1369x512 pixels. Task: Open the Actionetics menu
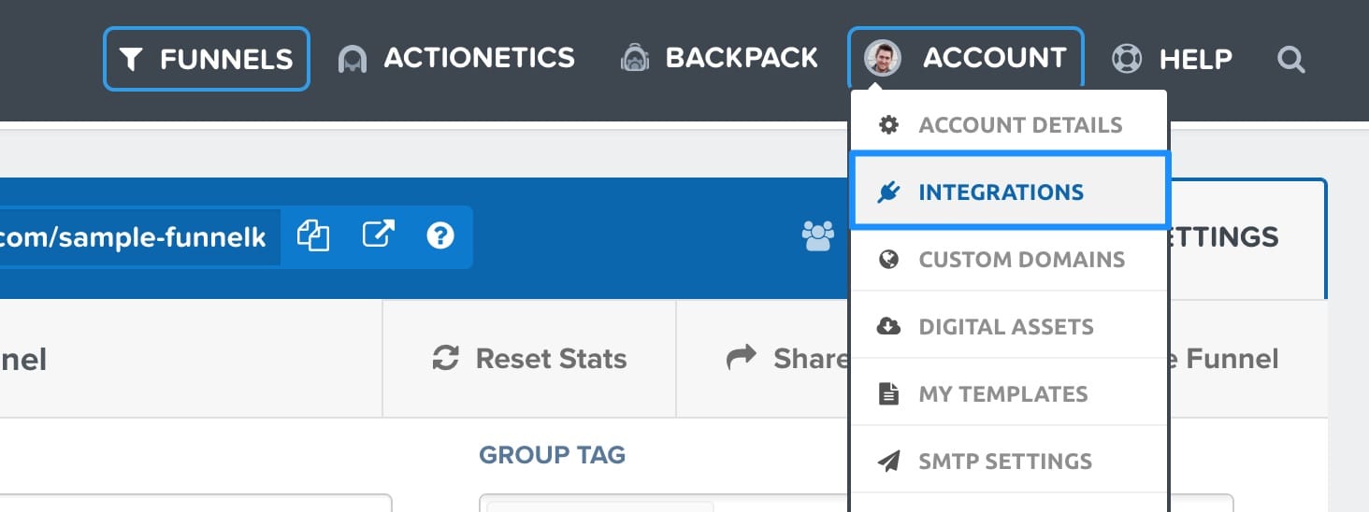[456, 58]
